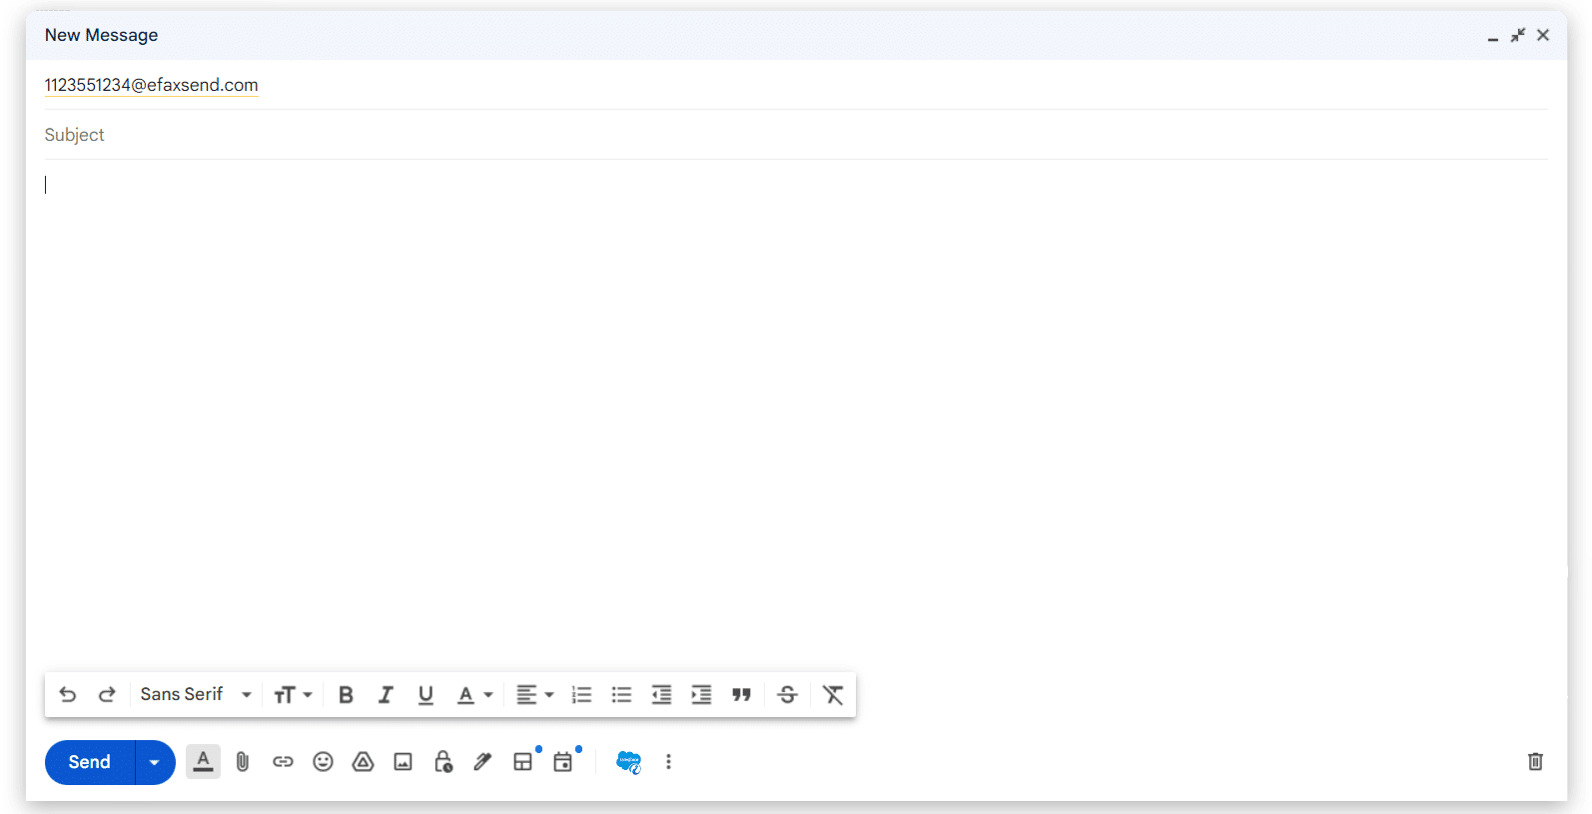1592x814 pixels.
Task: Insert a numbered list
Action: [x=581, y=694]
